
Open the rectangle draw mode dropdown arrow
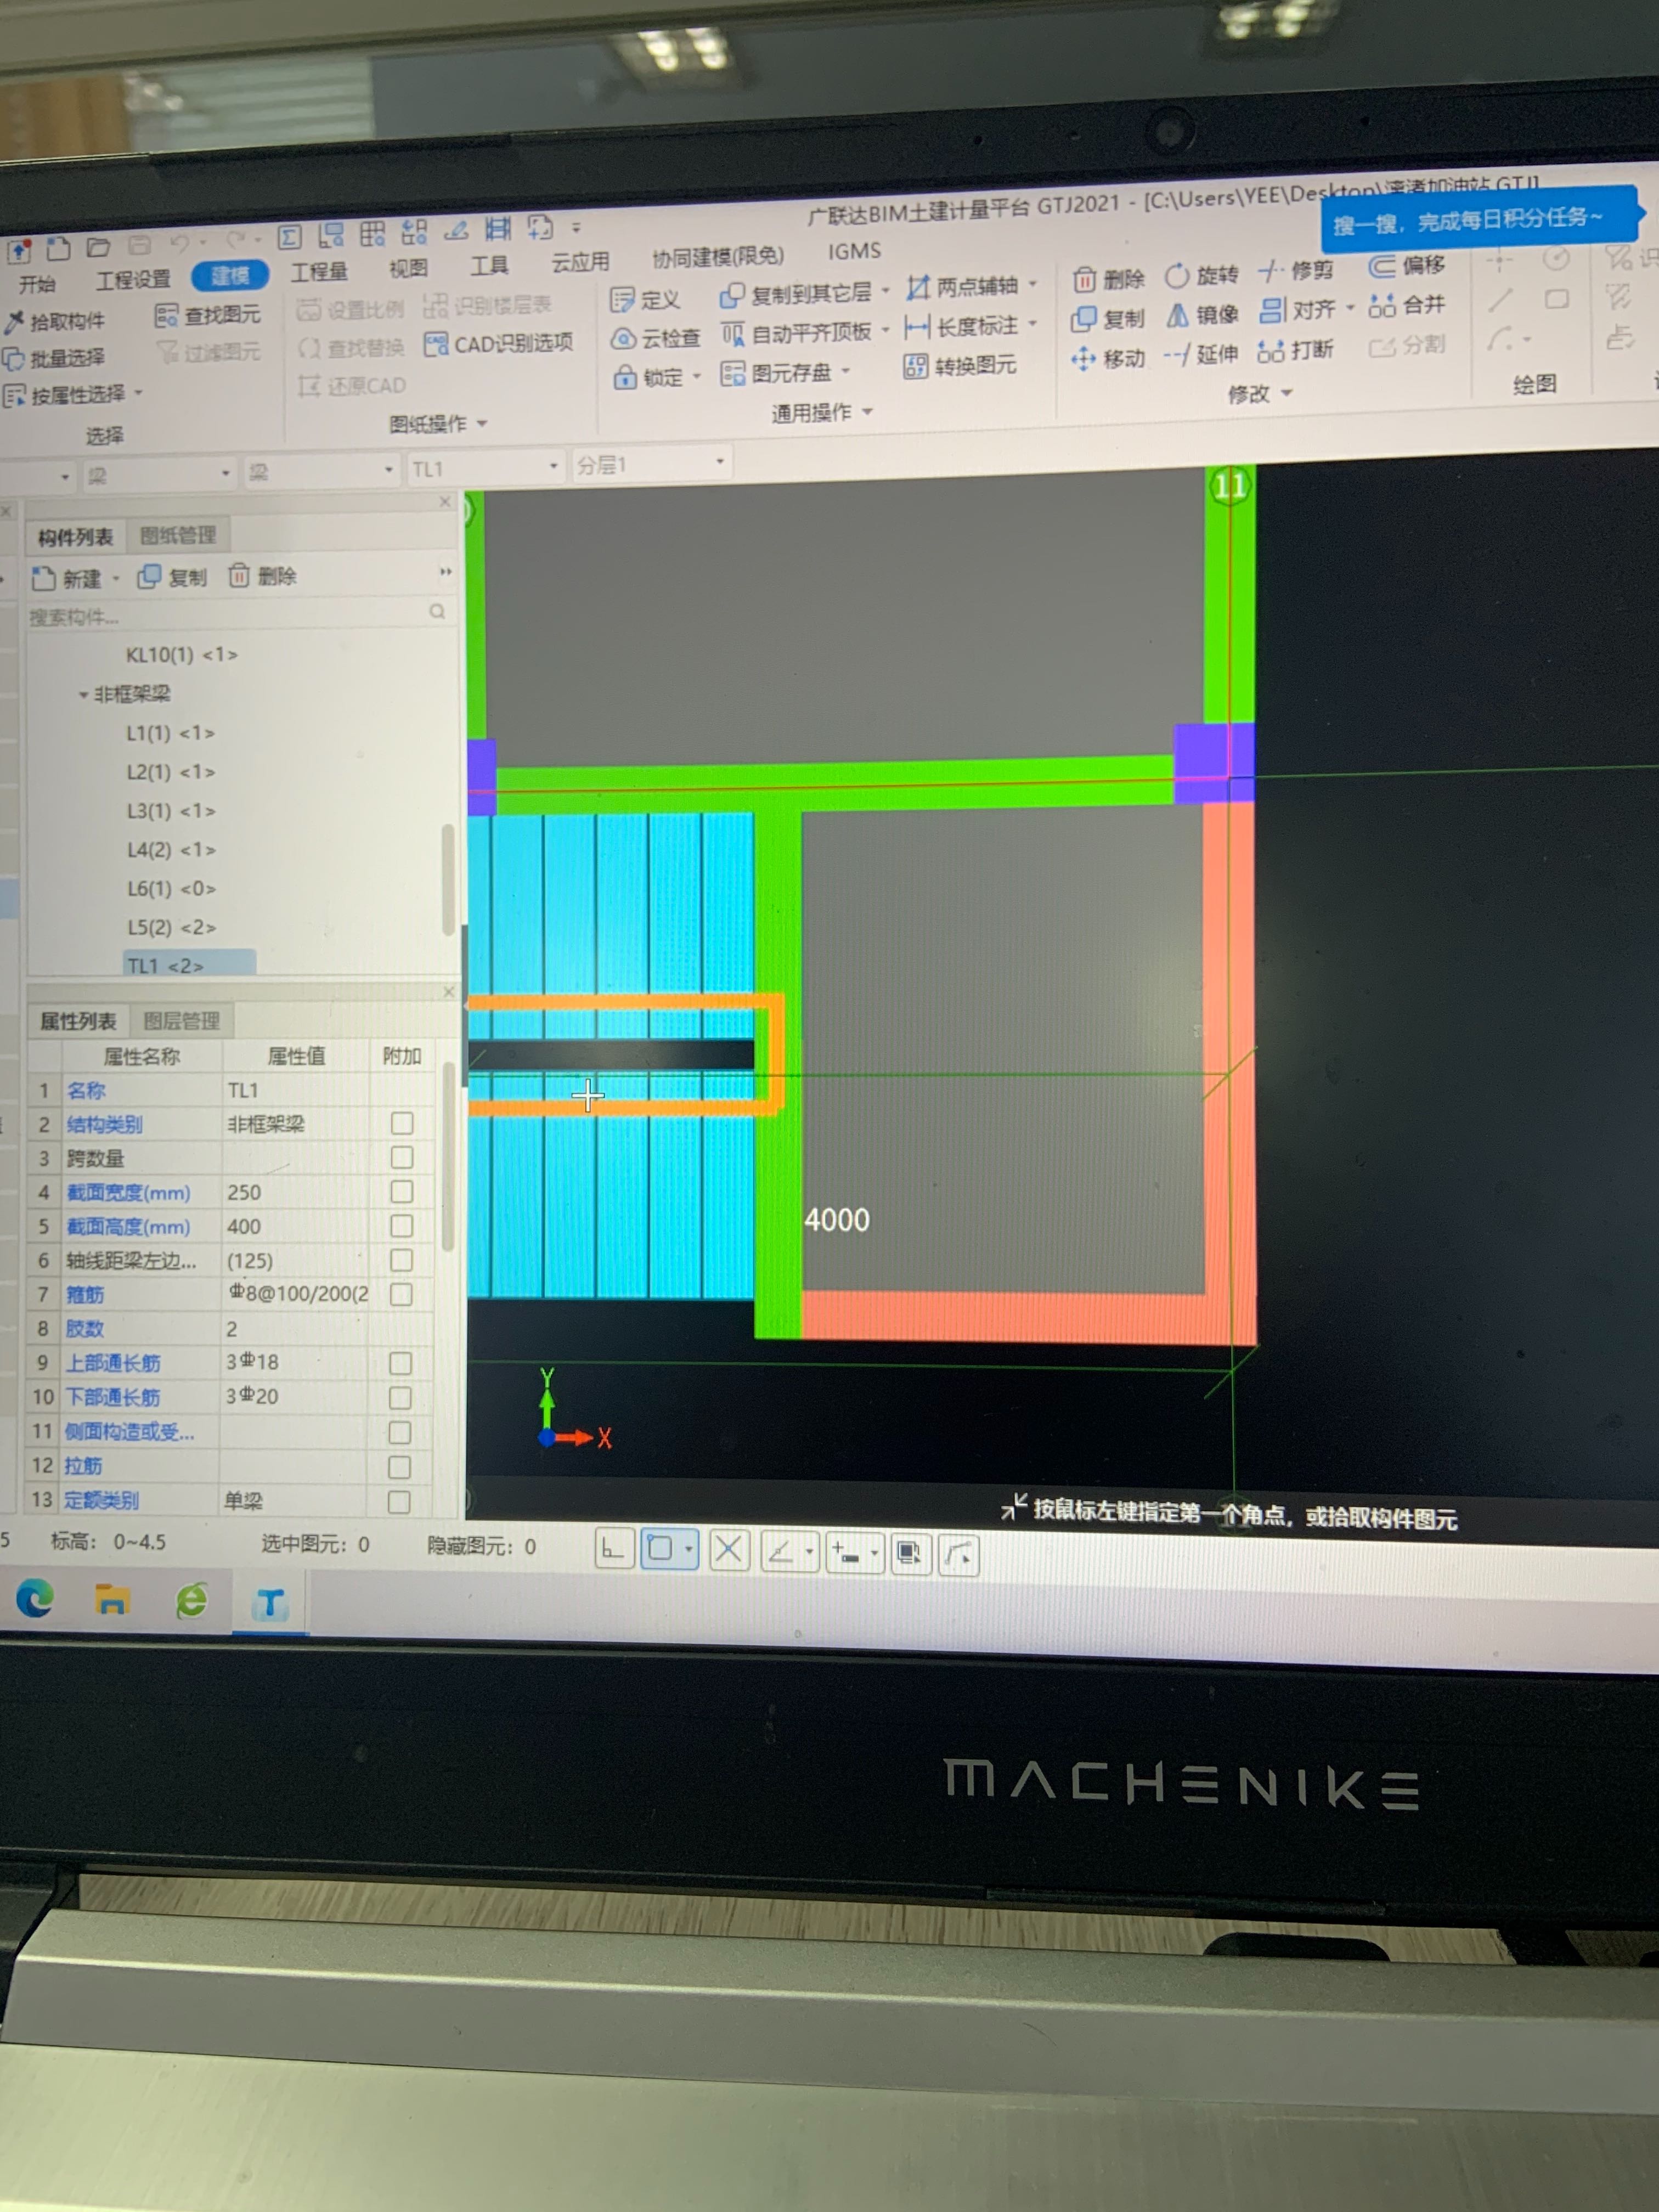(x=689, y=1549)
